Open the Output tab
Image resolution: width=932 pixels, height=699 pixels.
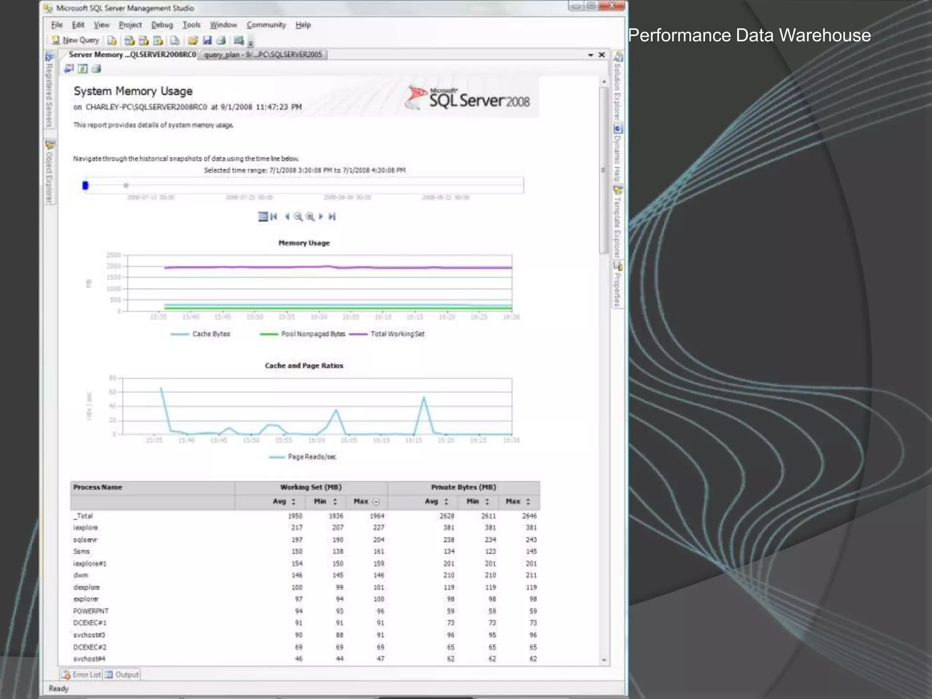122,675
